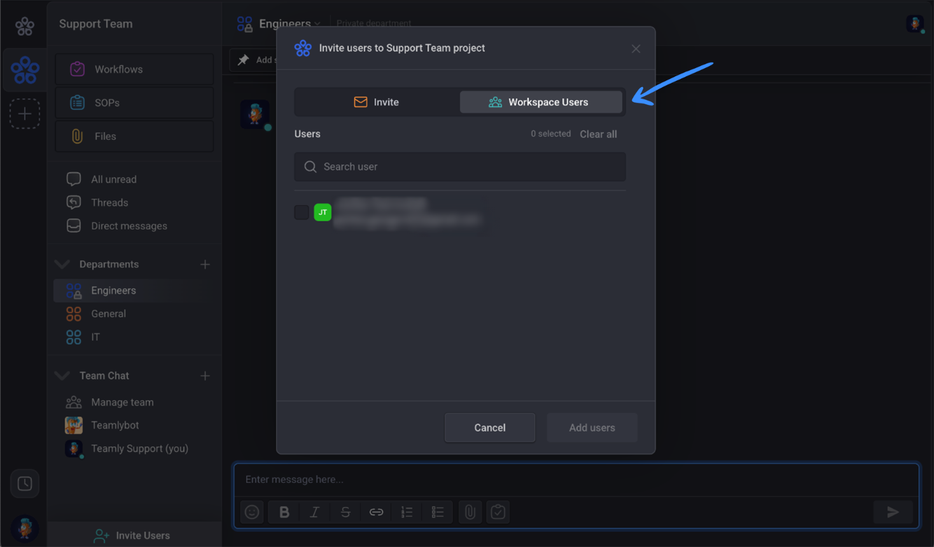Open the clock icon in the left rail
The height and width of the screenshot is (547, 934).
click(x=25, y=484)
